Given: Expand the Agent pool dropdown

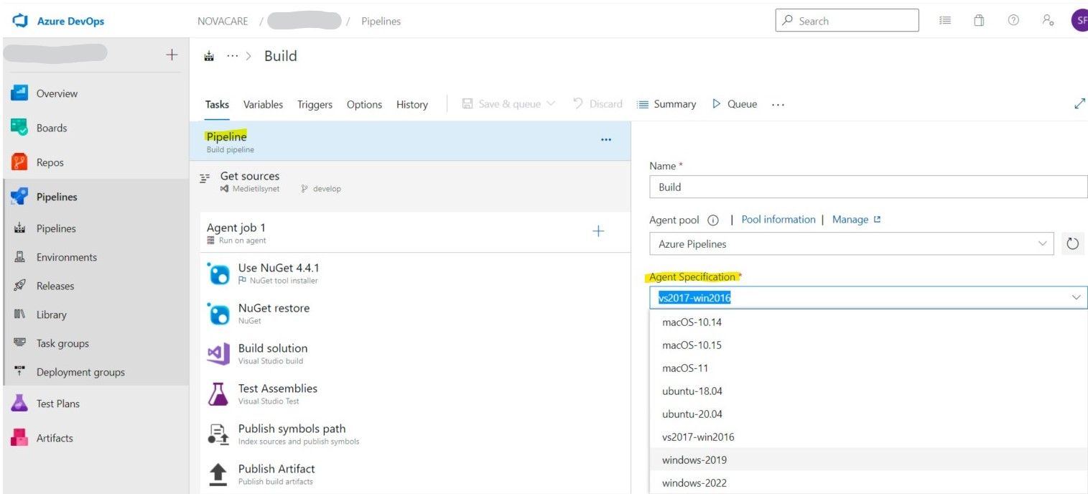Looking at the screenshot, I should [852, 243].
